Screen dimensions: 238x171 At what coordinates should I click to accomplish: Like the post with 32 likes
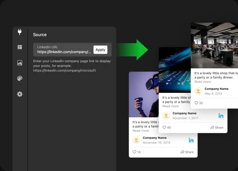click(196, 103)
